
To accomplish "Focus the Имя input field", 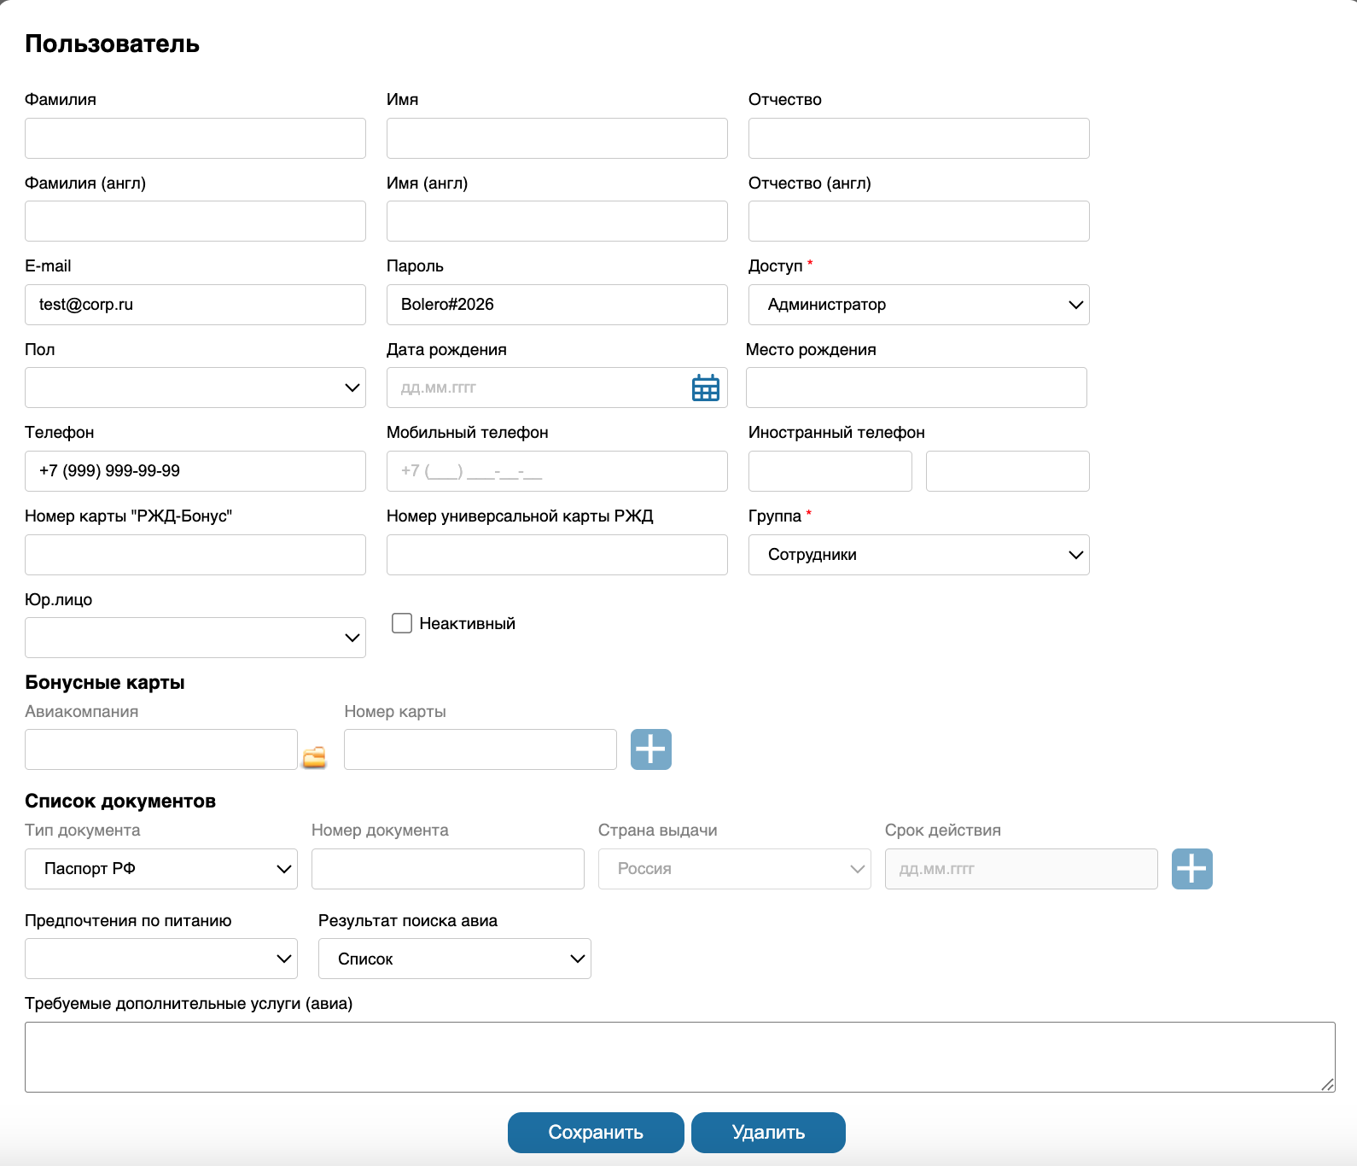I will click(x=557, y=138).
